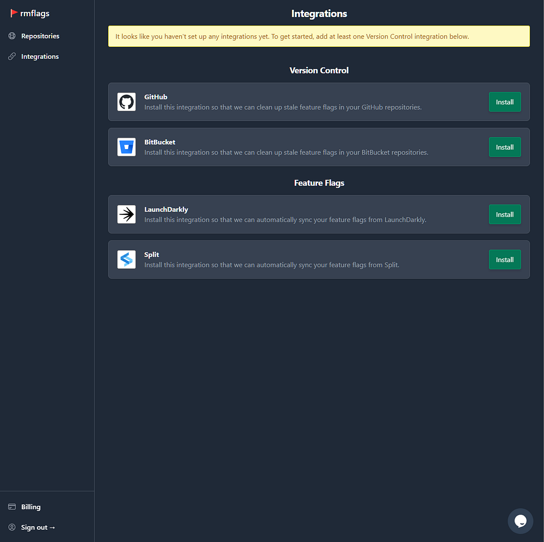The height and width of the screenshot is (542, 544).
Task: Click the Split sync description text
Action: (271, 265)
